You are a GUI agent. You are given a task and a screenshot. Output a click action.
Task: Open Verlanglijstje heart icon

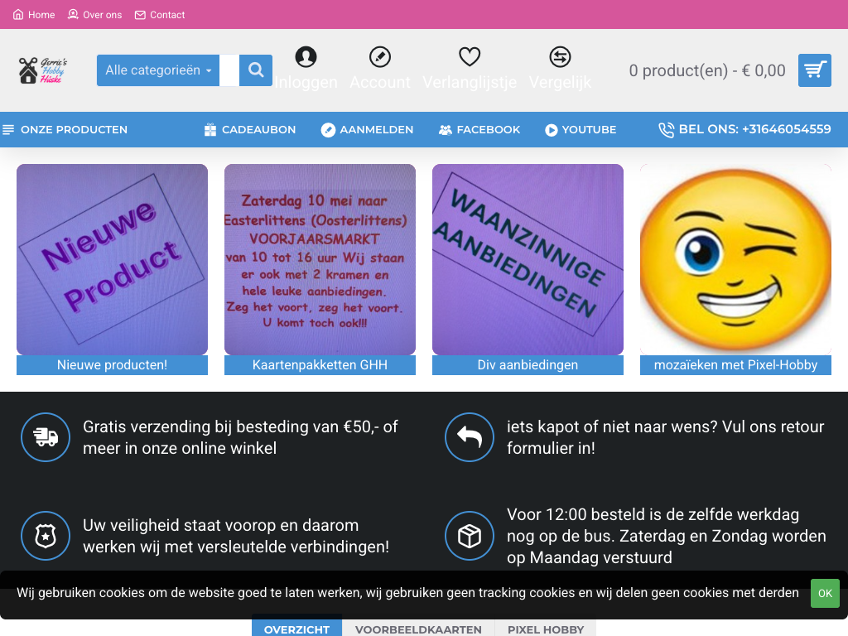470,57
